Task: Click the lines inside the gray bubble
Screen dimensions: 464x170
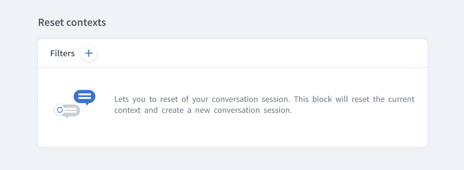Action: (71, 110)
